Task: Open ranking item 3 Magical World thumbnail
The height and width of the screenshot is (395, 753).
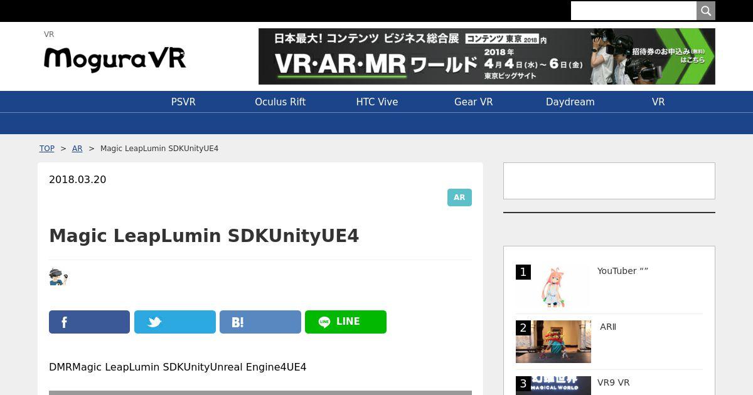Action: coord(553,386)
